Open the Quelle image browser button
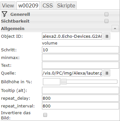Image resolution: width=120 pixels, height=121 pixels. coord(107,73)
